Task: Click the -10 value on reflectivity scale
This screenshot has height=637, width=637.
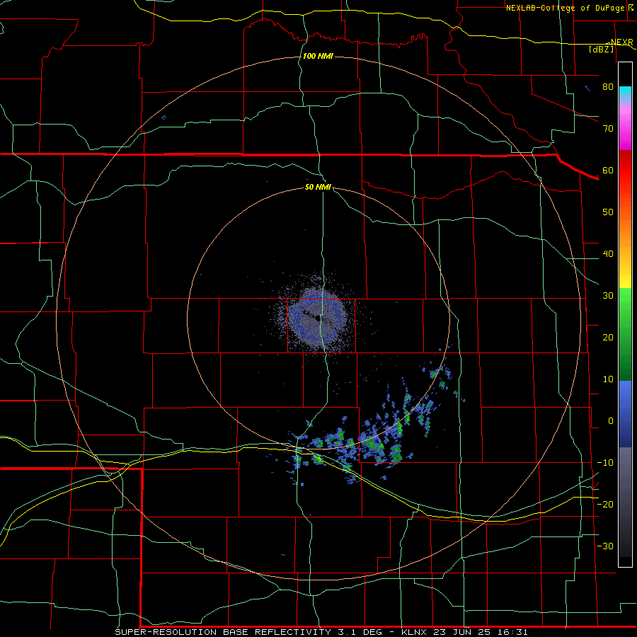Action: pos(605,463)
